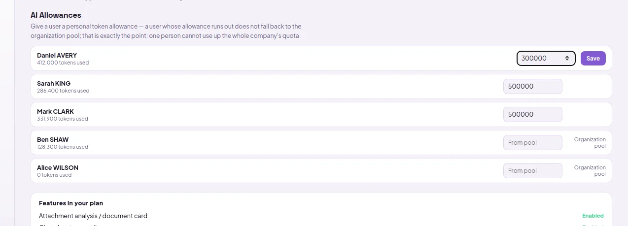
Task: Click the green Enabled status for Attachment analysis
Action: point(593,216)
